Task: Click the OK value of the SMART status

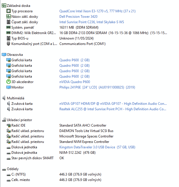Action: coord(62,158)
